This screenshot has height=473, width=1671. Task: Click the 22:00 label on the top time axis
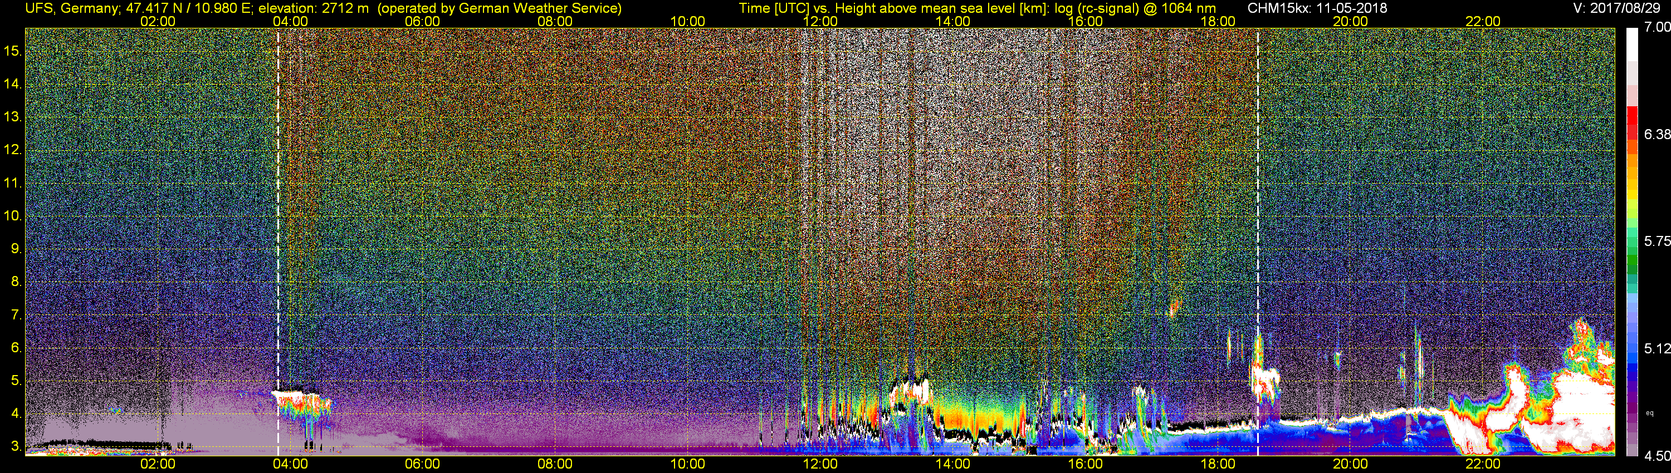(1483, 21)
